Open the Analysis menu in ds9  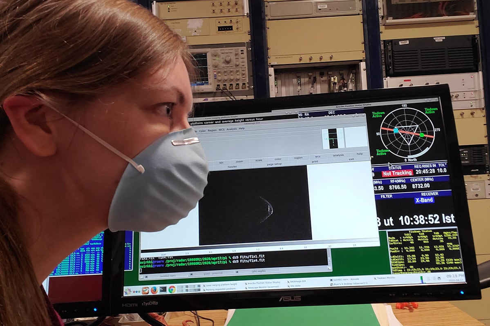(231, 129)
